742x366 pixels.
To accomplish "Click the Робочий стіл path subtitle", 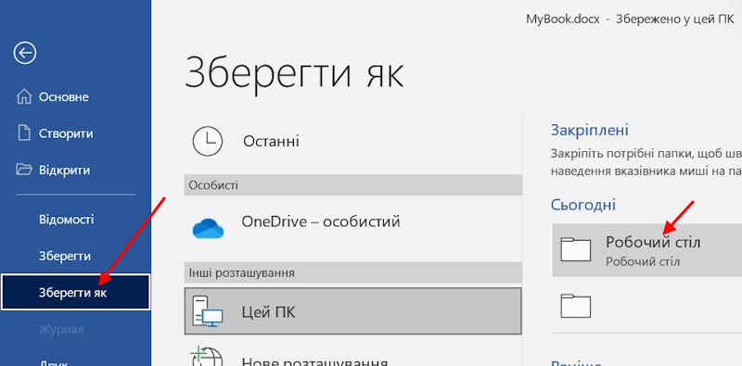I will pyautogui.click(x=643, y=261).
